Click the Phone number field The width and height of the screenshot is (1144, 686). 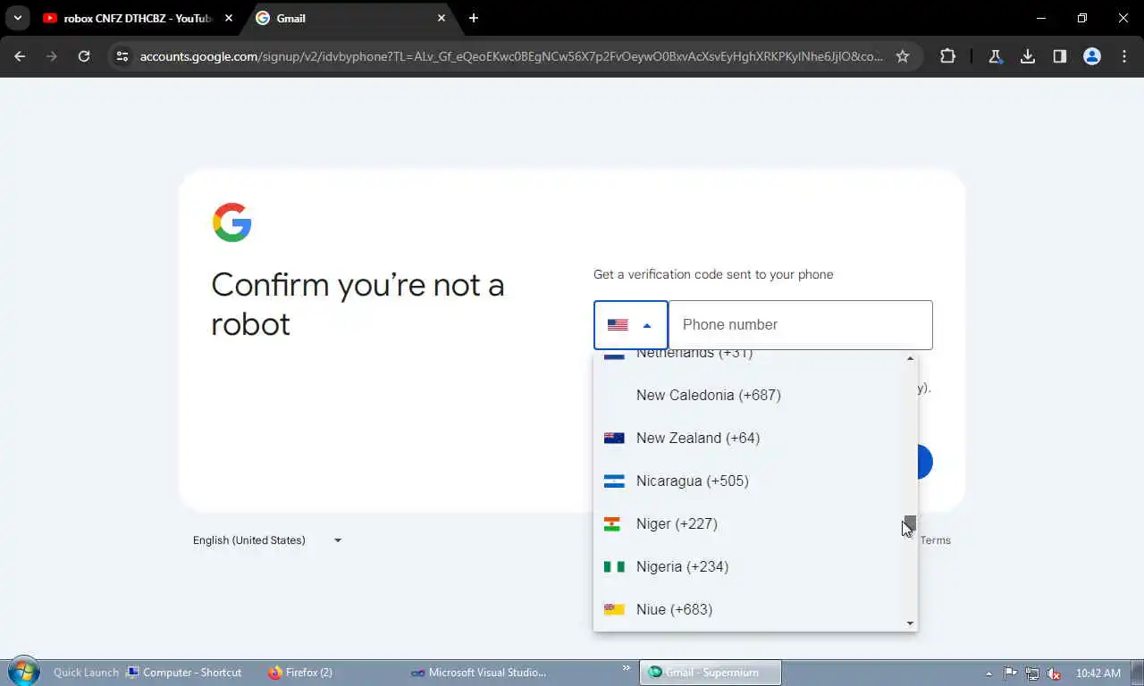(801, 325)
